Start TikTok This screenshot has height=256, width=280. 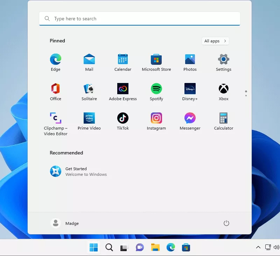pos(122,118)
